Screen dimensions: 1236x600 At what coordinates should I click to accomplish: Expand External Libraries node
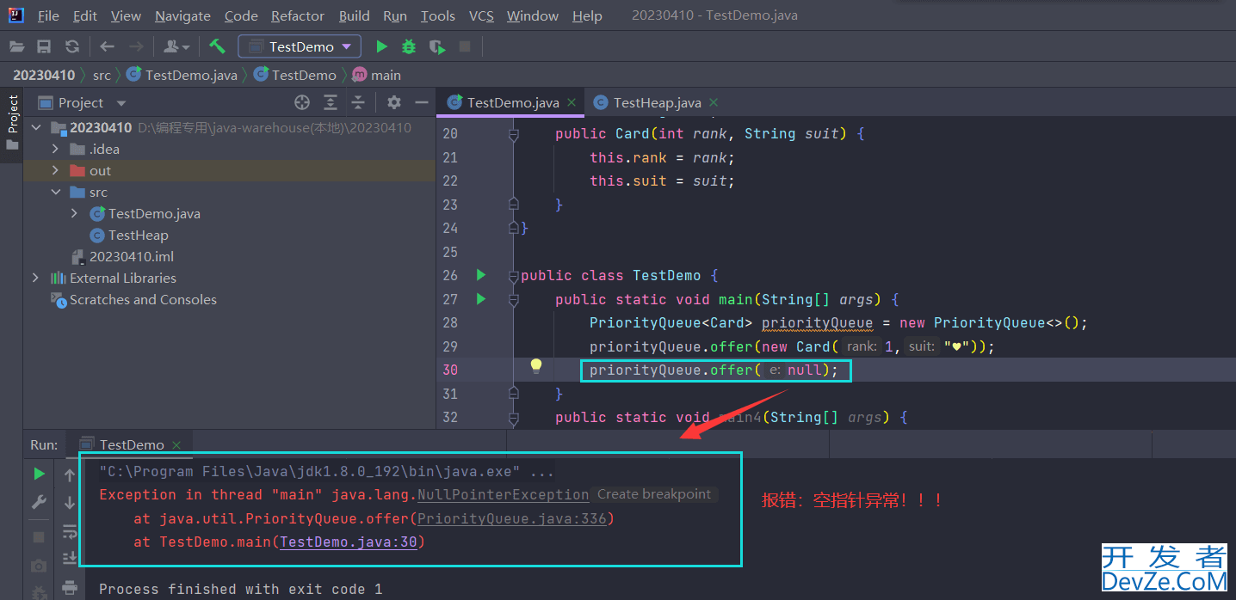coord(35,278)
